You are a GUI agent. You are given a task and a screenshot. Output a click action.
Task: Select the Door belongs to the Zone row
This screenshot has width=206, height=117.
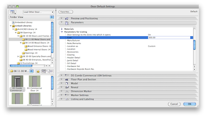point(126,35)
